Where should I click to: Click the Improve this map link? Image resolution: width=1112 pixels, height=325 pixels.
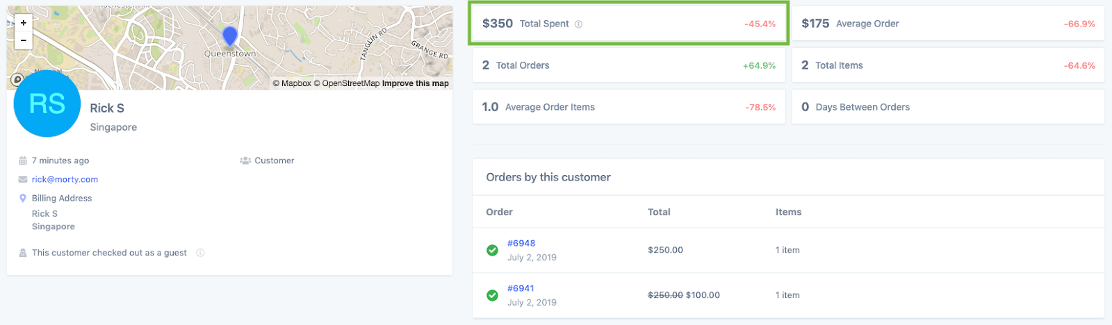click(x=416, y=83)
